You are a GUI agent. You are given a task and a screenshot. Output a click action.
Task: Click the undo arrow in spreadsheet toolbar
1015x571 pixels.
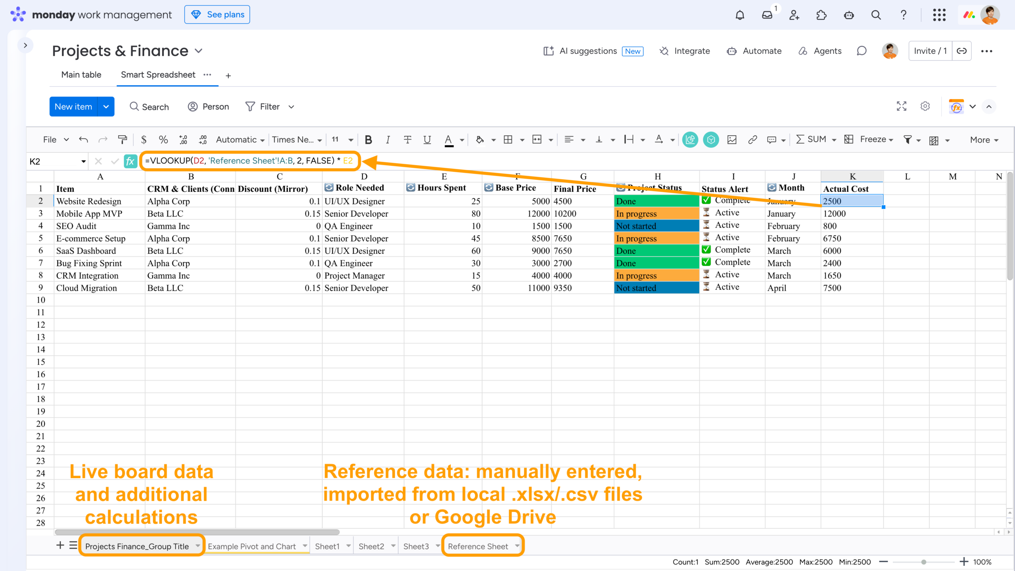coord(83,140)
